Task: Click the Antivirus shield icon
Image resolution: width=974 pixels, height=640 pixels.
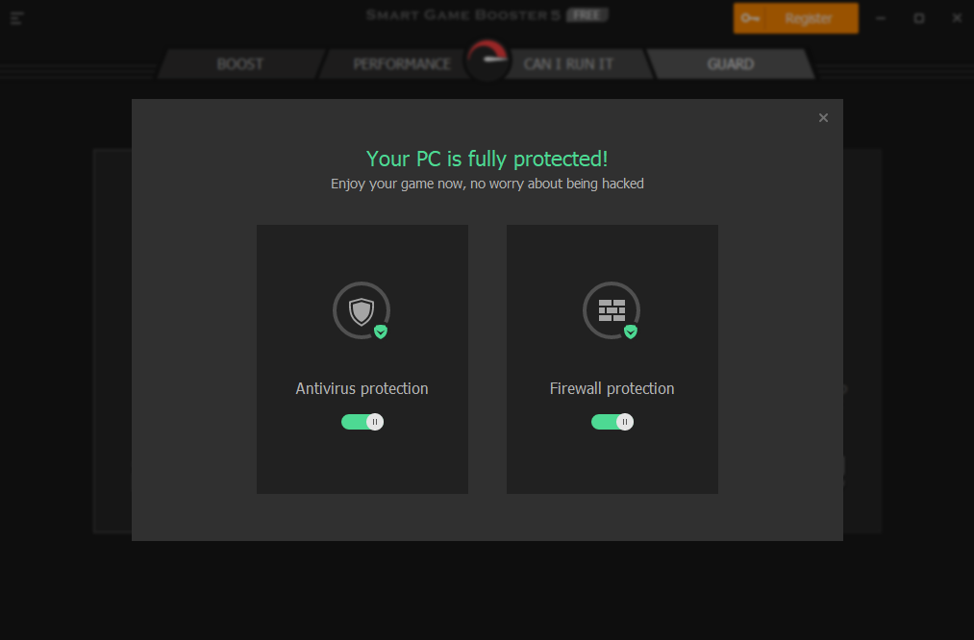Action: pyautogui.click(x=362, y=311)
